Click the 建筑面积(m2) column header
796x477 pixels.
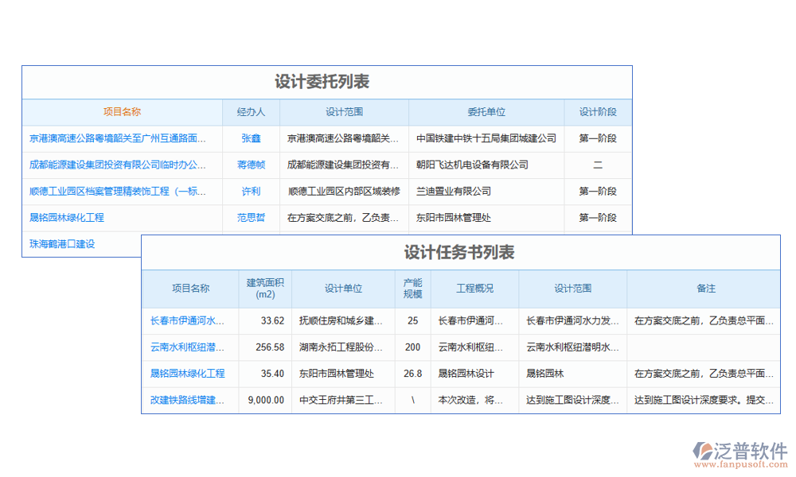(265, 289)
